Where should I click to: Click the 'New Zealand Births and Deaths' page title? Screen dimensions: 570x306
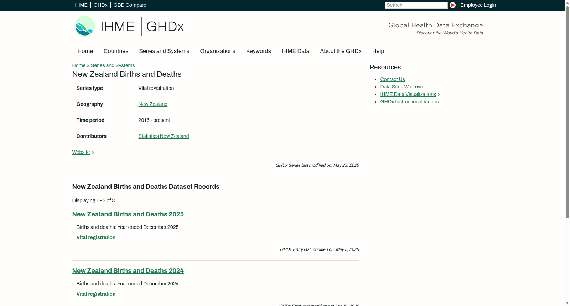point(127,74)
